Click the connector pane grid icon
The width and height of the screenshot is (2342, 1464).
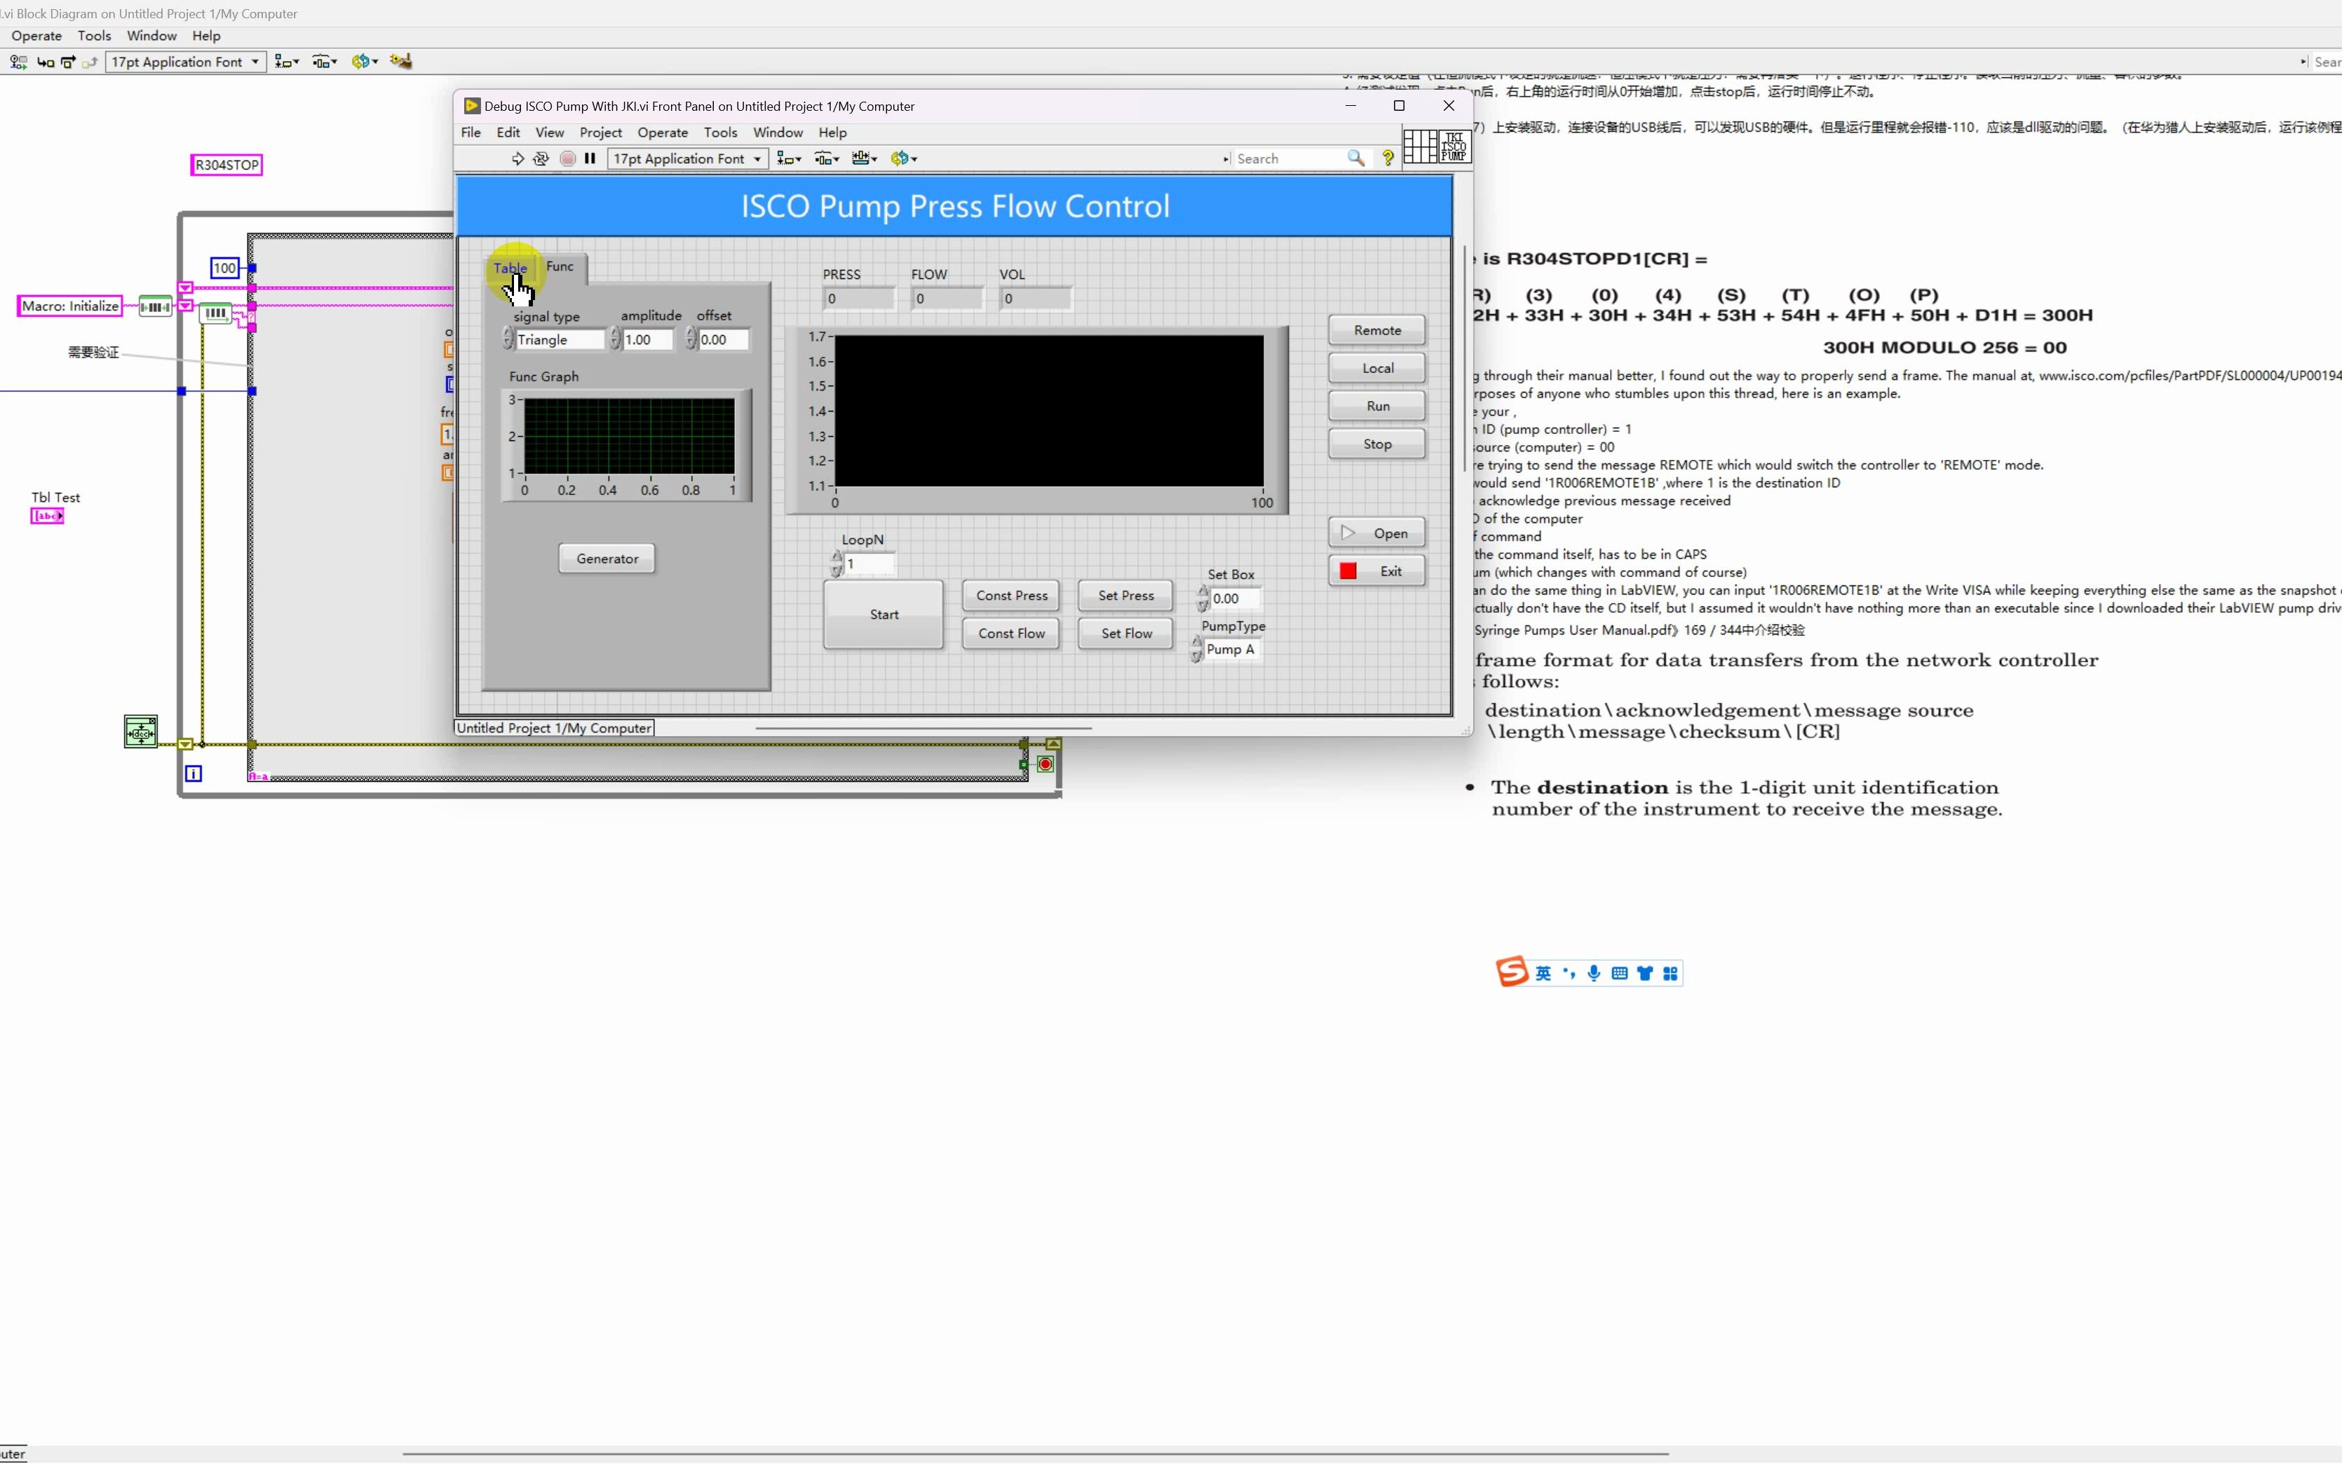tap(1421, 147)
